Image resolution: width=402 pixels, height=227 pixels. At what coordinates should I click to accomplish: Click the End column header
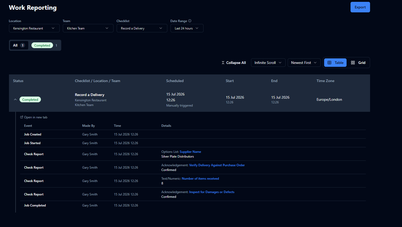click(274, 81)
